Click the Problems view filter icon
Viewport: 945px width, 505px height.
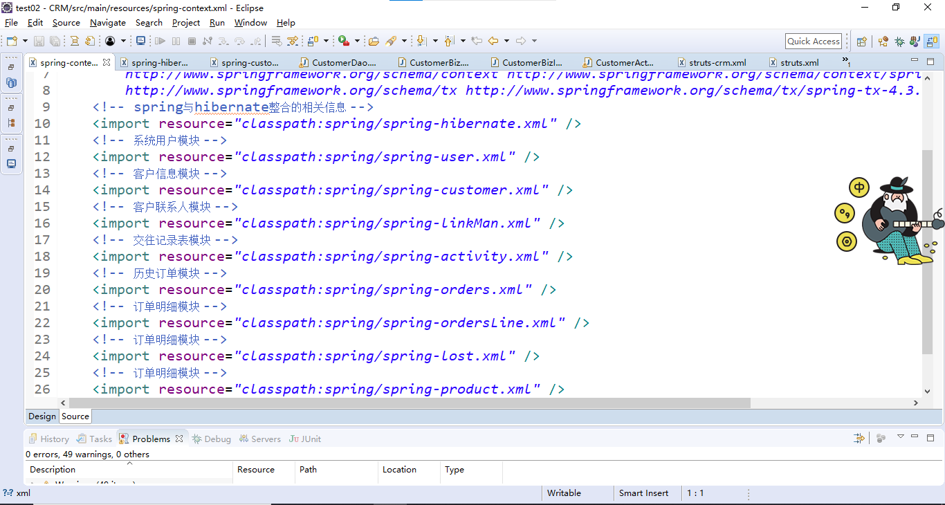tap(859, 438)
